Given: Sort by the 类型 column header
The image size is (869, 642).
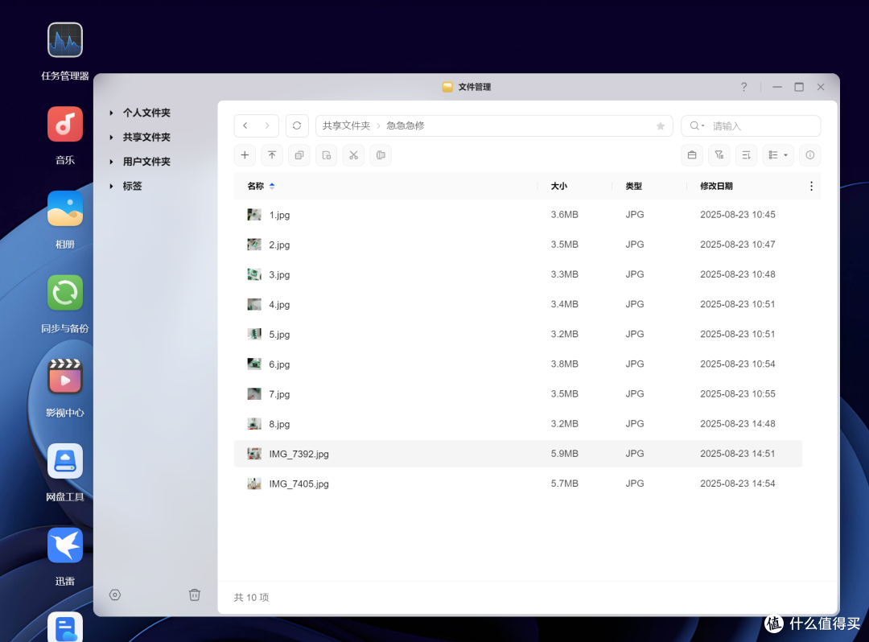Looking at the screenshot, I should 633,186.
